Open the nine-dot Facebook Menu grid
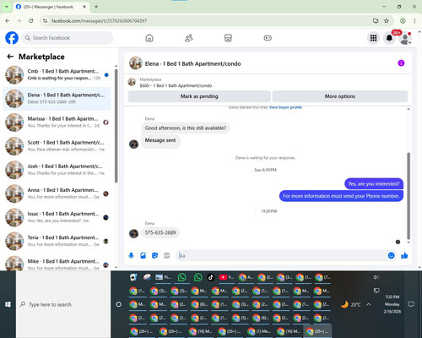This screenshot has height=338, width=422. point(373,38)
